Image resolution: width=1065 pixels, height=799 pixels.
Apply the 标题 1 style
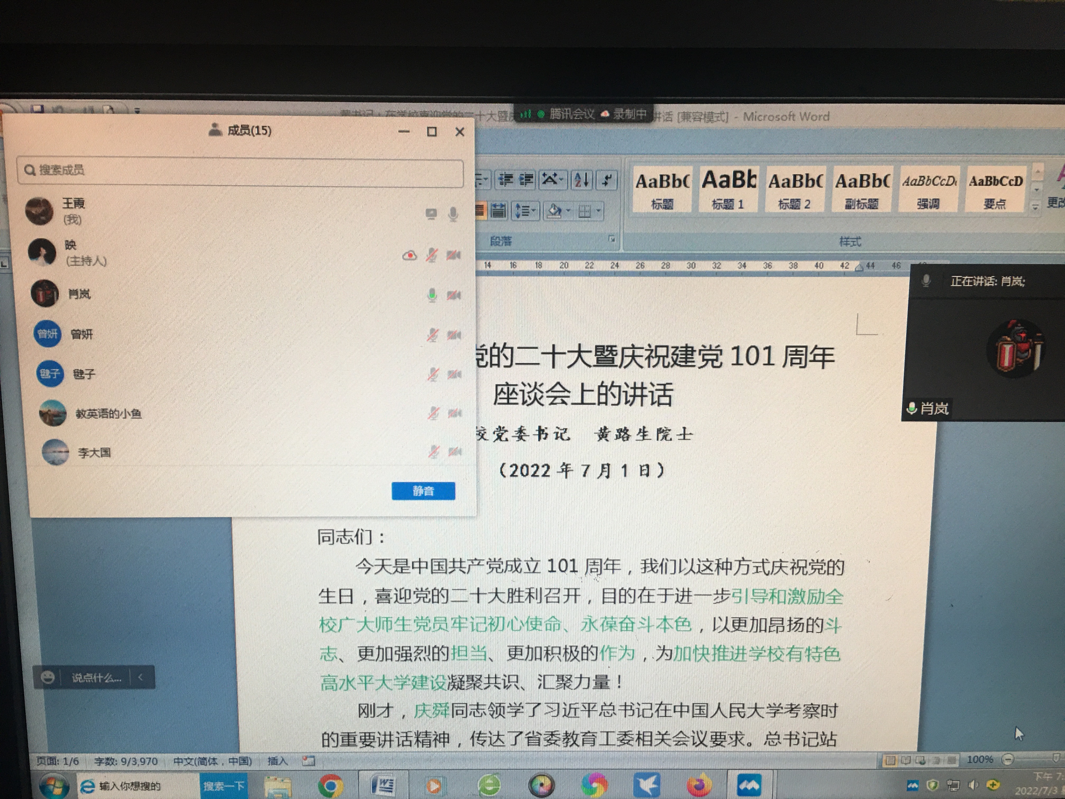(x=728, y=189)
